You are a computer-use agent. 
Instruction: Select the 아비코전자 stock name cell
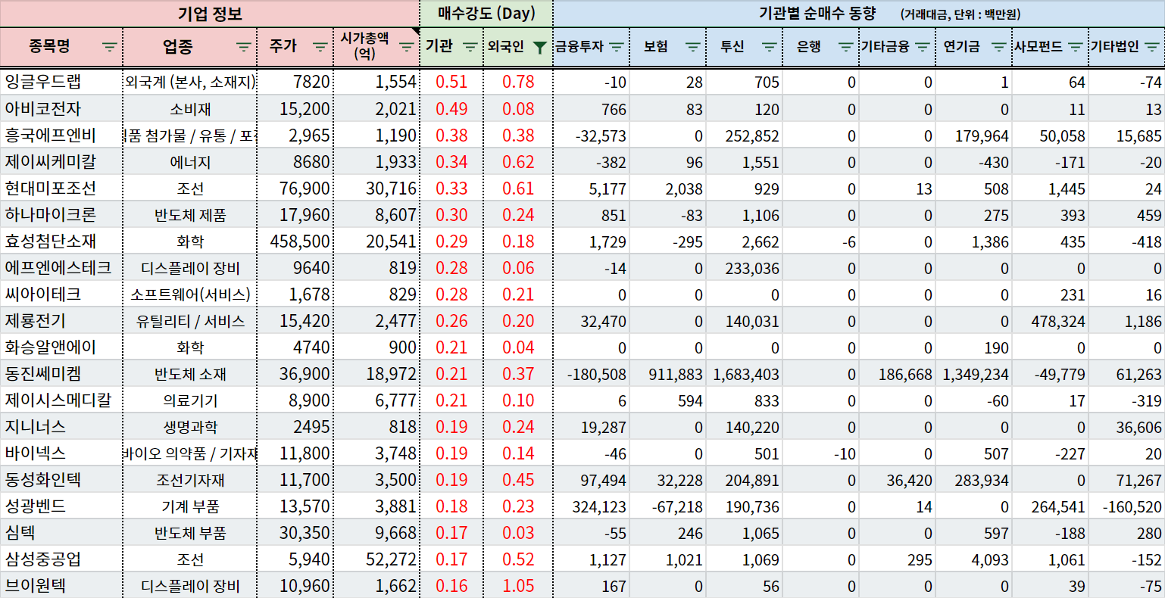(x=61, y=108)
